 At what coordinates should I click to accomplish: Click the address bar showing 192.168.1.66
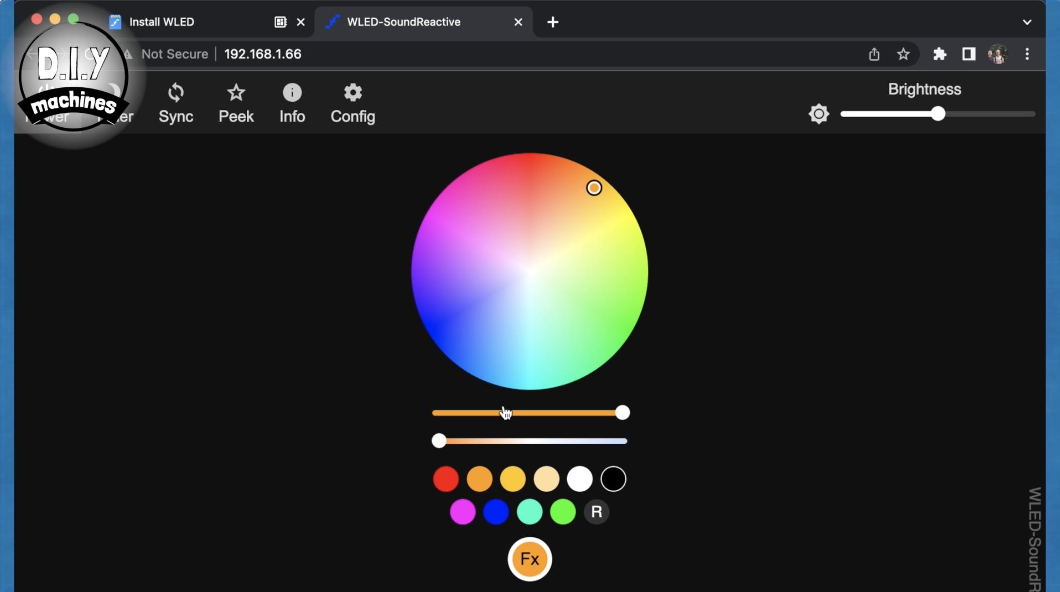[262, 54]
